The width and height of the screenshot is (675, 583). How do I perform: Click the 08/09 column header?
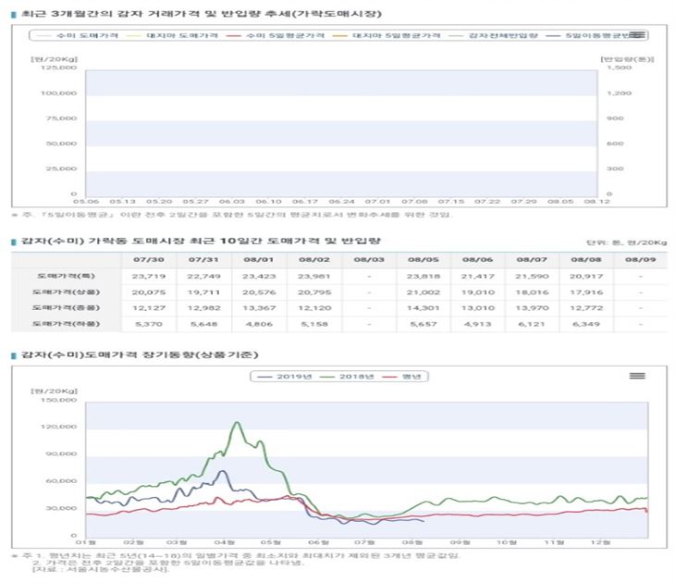point(641,260)
